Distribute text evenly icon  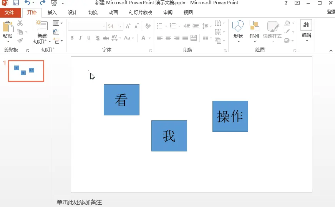(x=194, y=38)
